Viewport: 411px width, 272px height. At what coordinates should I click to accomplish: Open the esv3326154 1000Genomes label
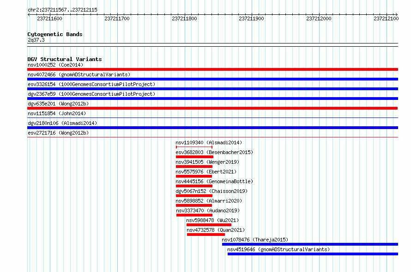point(91,84)
